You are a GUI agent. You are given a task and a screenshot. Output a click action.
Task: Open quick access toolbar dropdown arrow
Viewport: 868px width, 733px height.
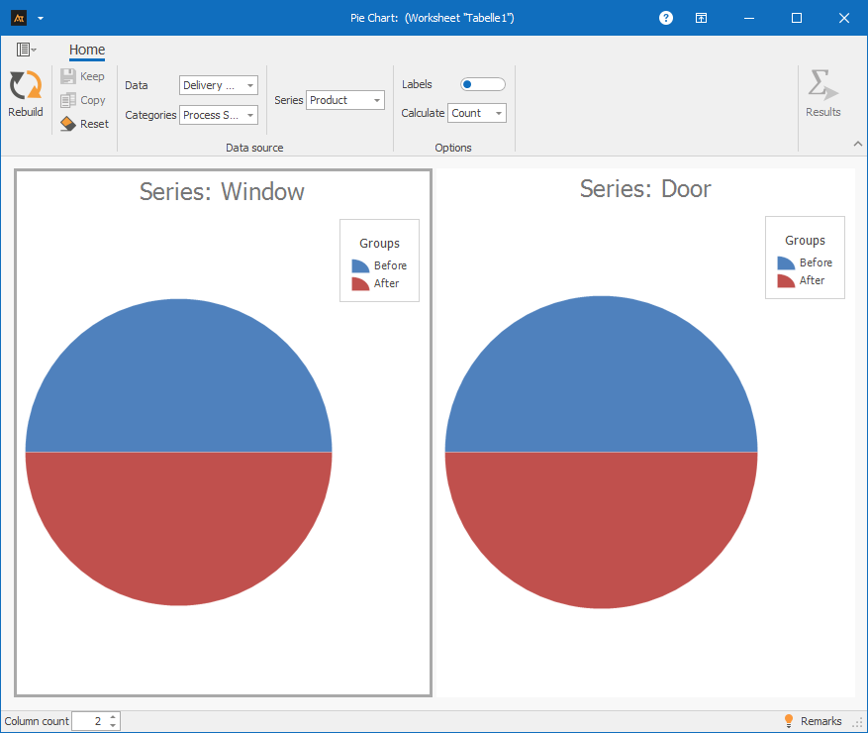click(40, 18)
